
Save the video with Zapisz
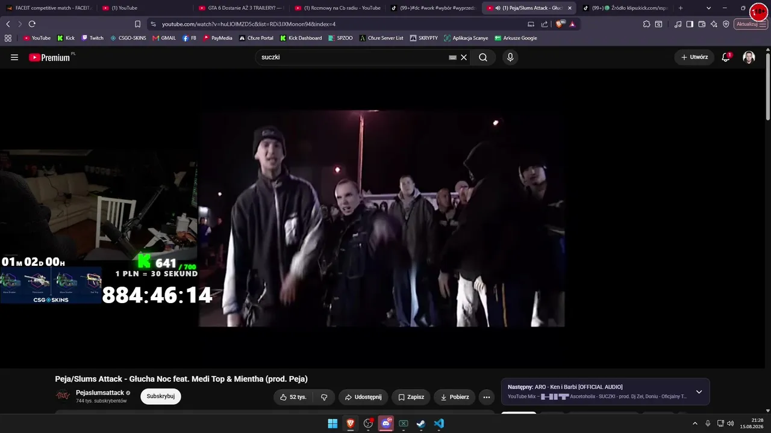point(411,397)
